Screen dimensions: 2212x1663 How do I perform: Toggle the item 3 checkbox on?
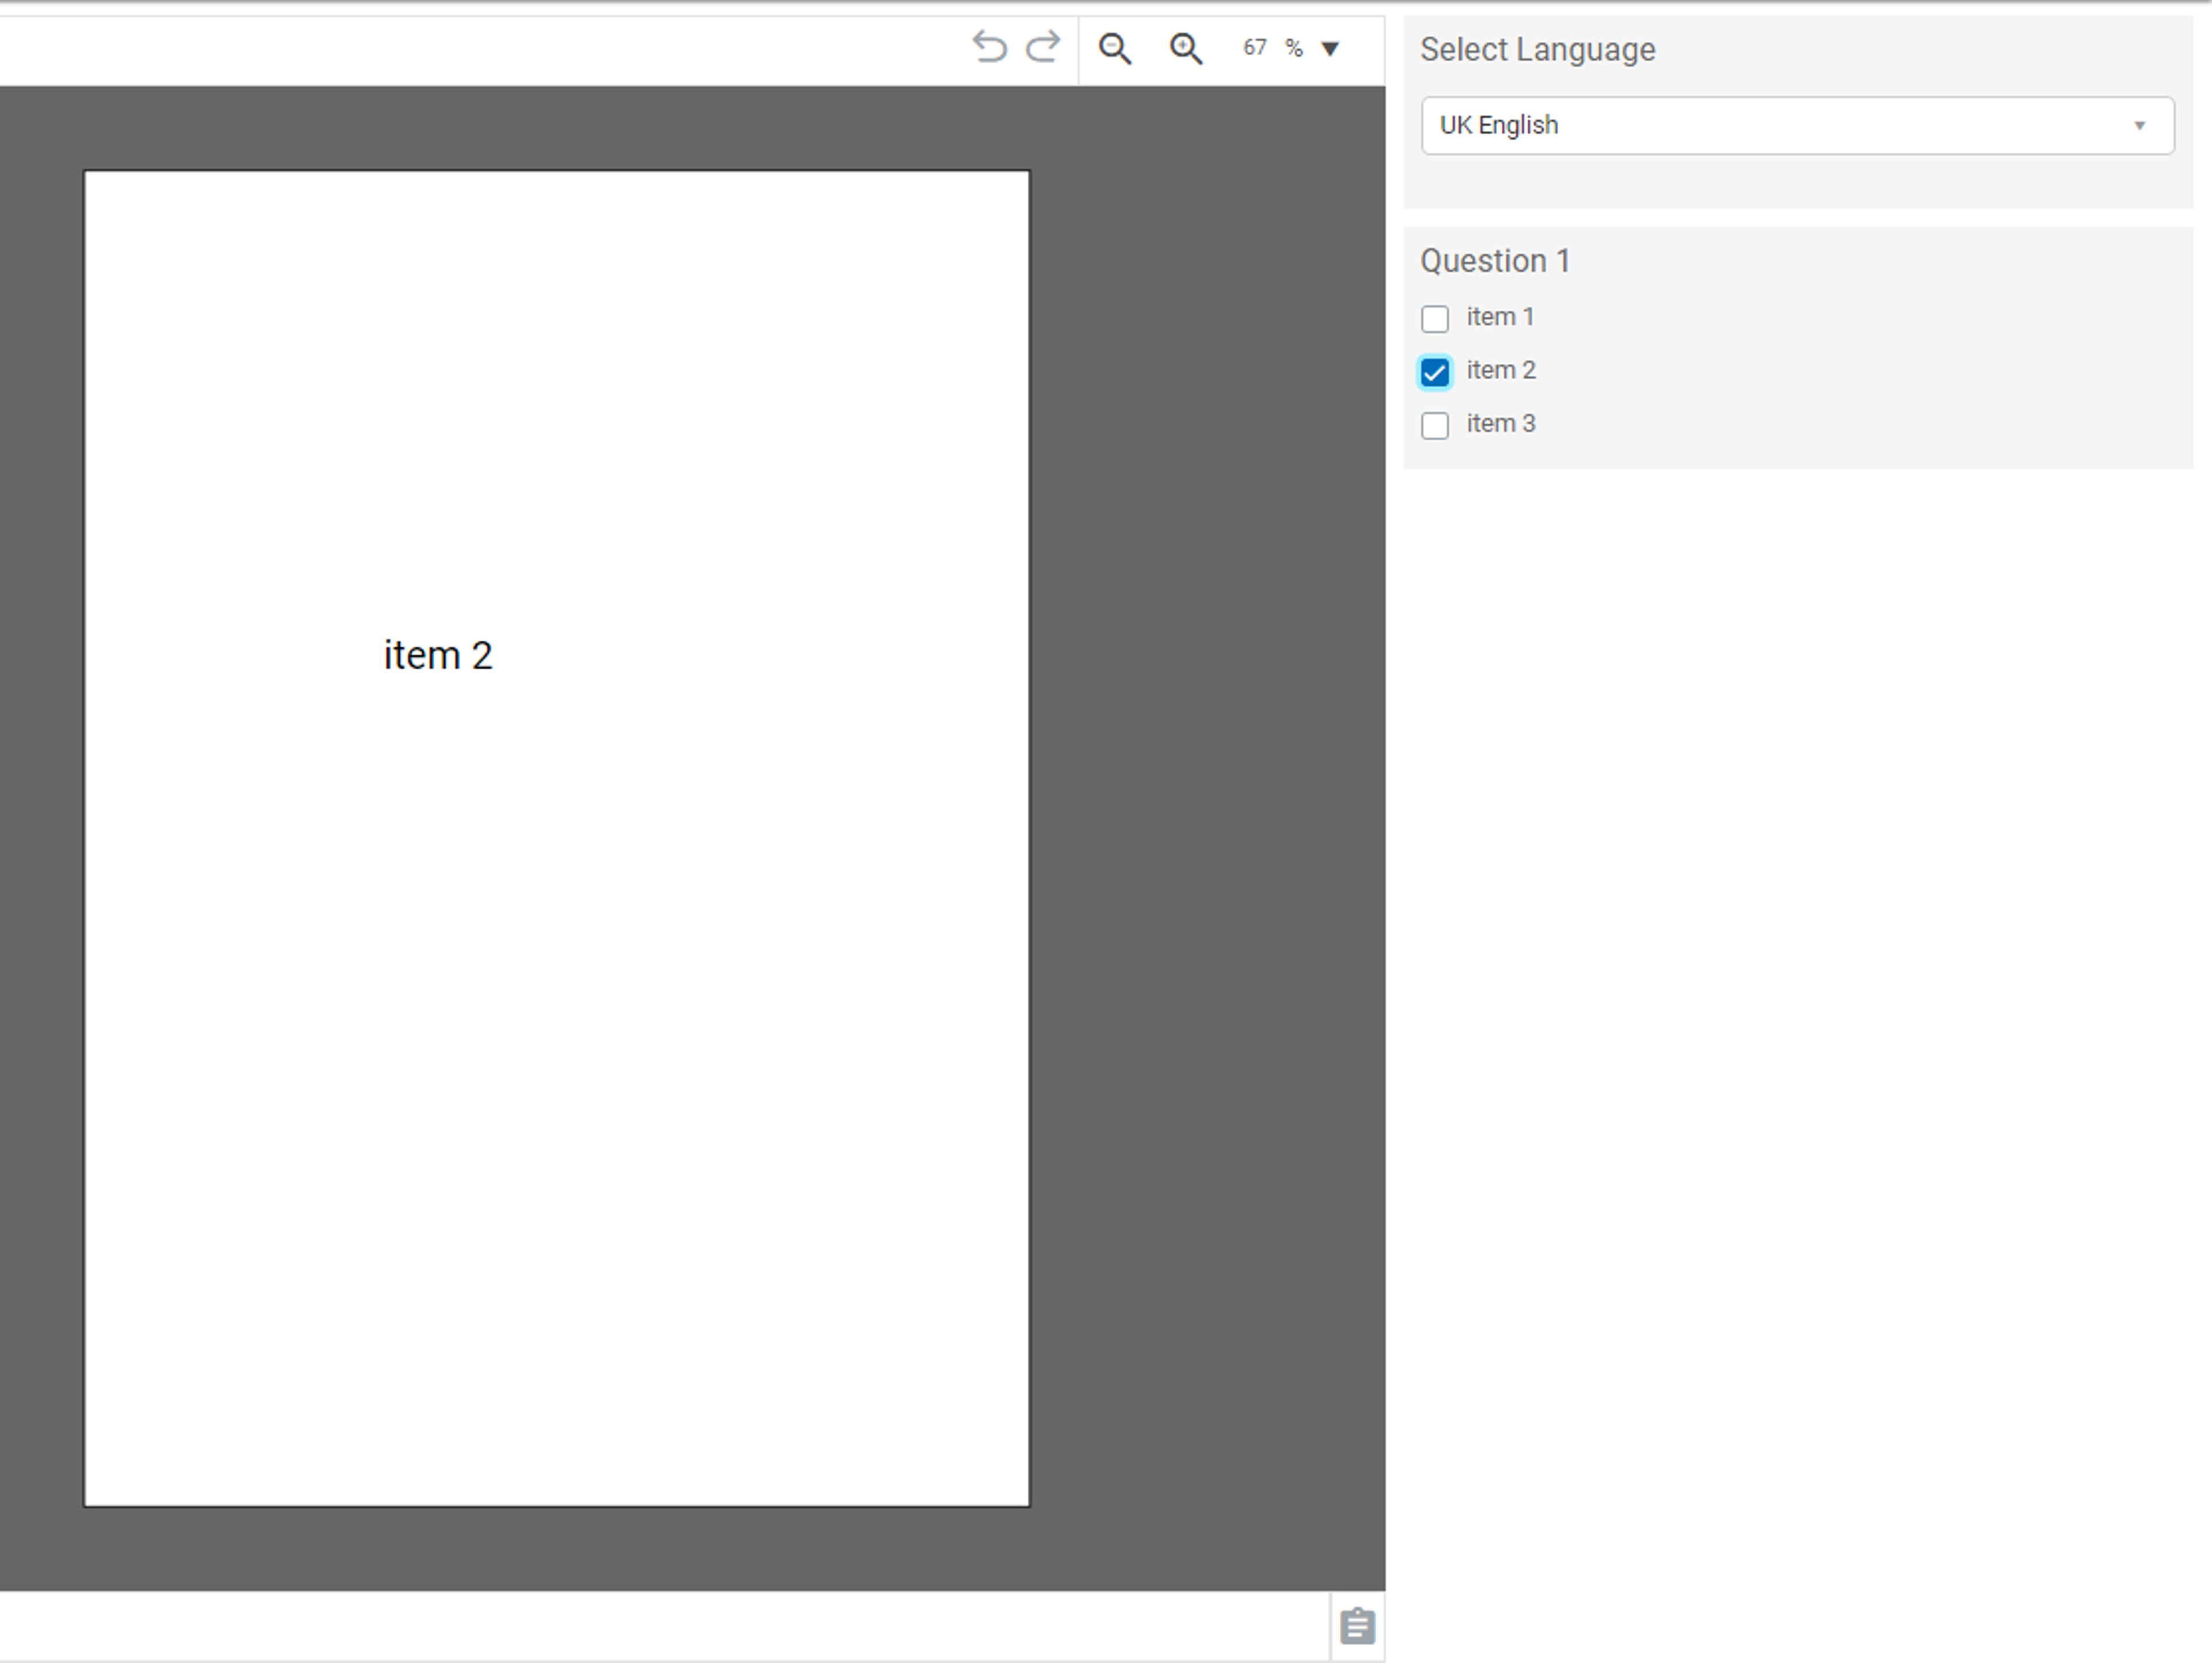pos(1436,423)
